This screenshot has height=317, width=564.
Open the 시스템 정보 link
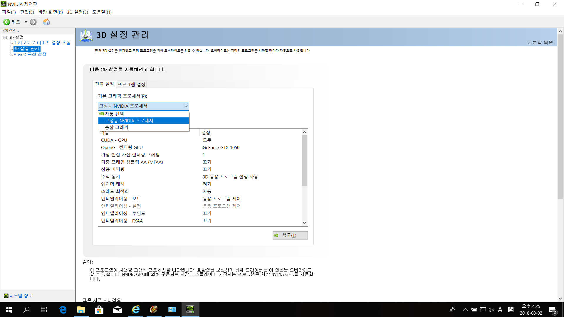[x=21, y=296]
